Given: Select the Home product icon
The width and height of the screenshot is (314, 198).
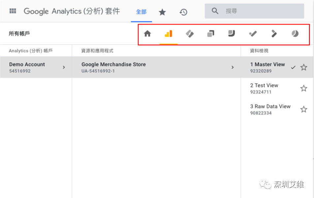Looking at the screenshot, I should coord(147,33).
